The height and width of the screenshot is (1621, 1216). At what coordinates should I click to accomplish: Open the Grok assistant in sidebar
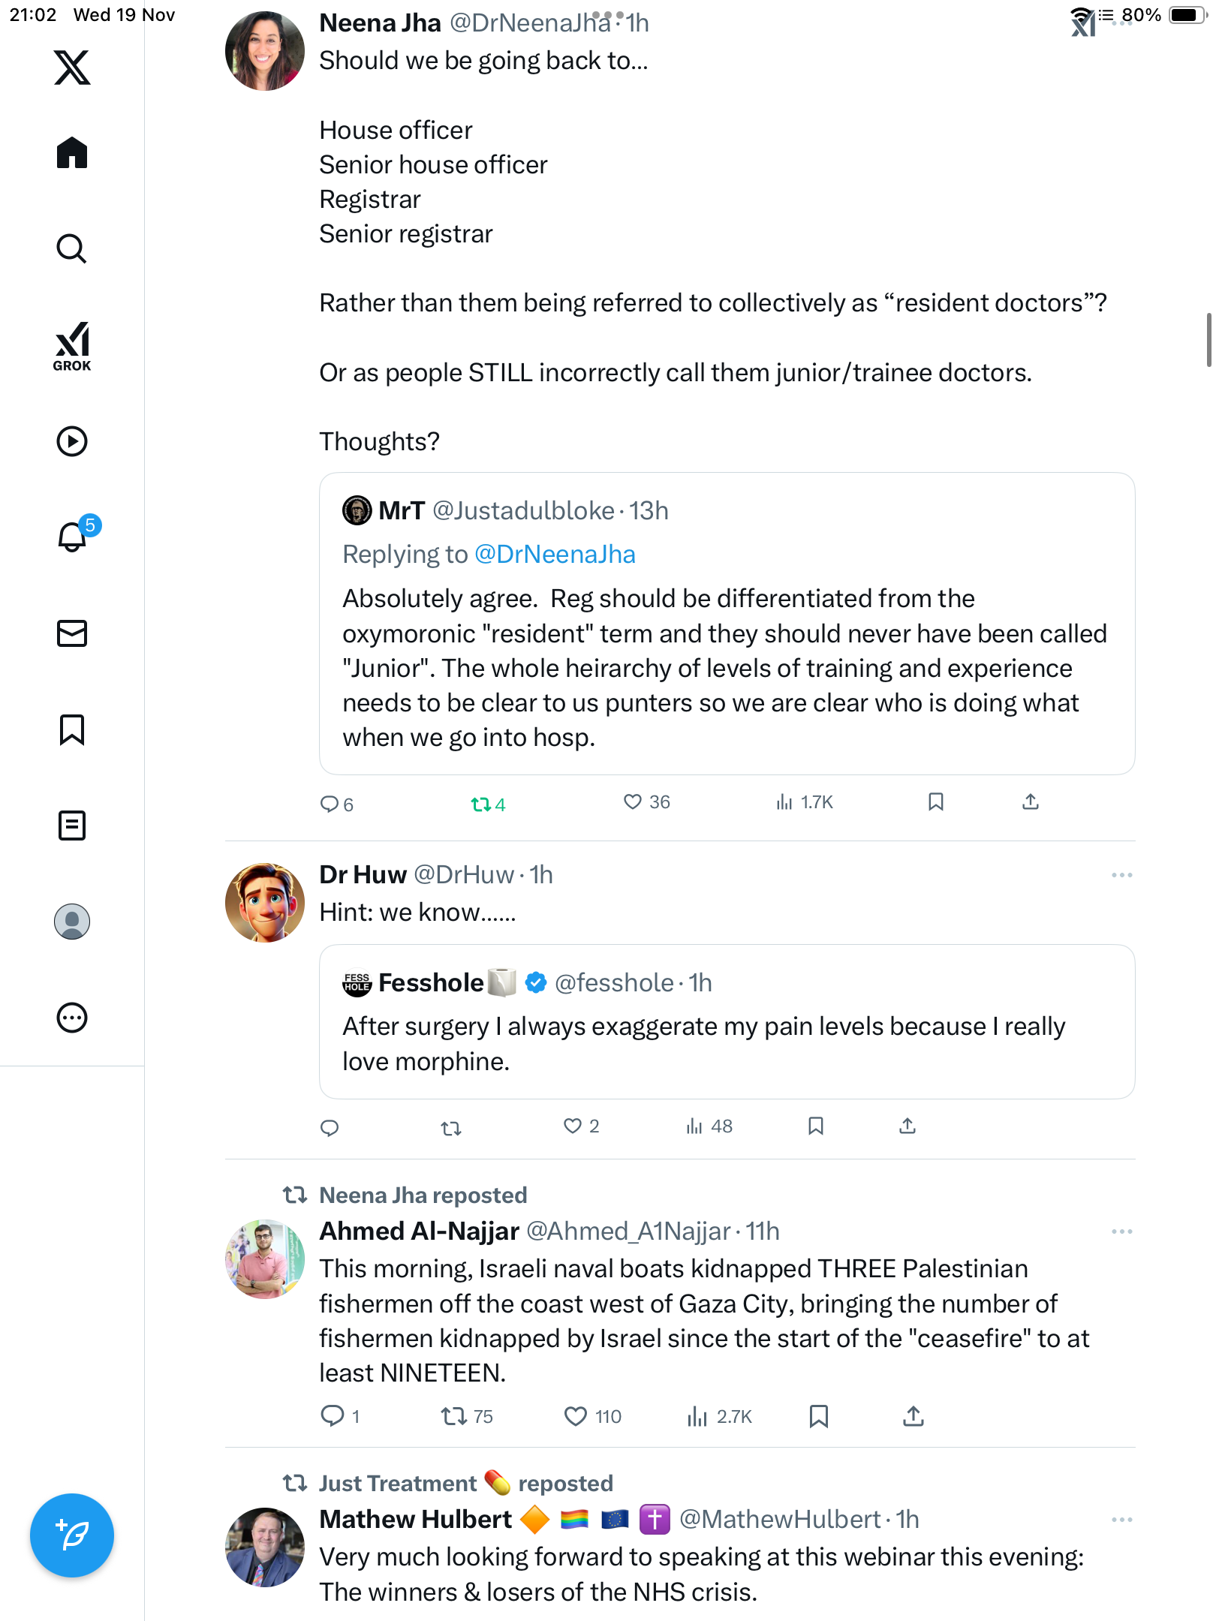pos(72,346)
